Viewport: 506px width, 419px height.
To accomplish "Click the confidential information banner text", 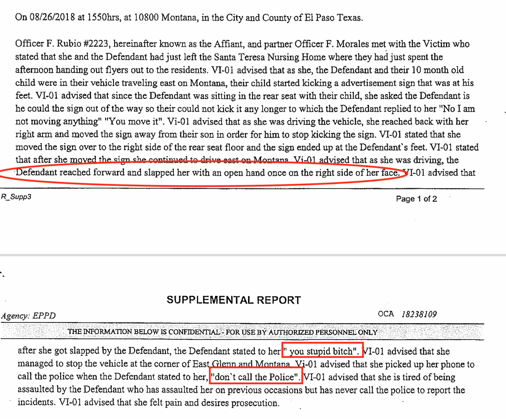I will click(x=222, y=332).
